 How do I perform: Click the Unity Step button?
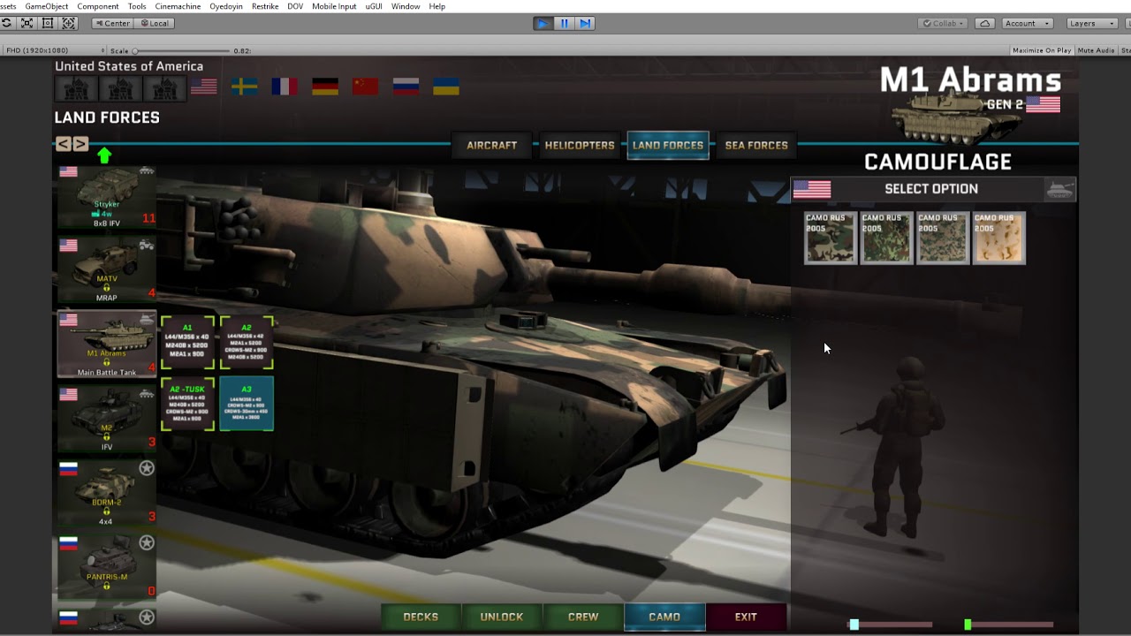[x=585, y=24]
